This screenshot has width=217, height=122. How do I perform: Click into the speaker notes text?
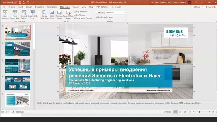pyautogui.click(x=119, y=103)
